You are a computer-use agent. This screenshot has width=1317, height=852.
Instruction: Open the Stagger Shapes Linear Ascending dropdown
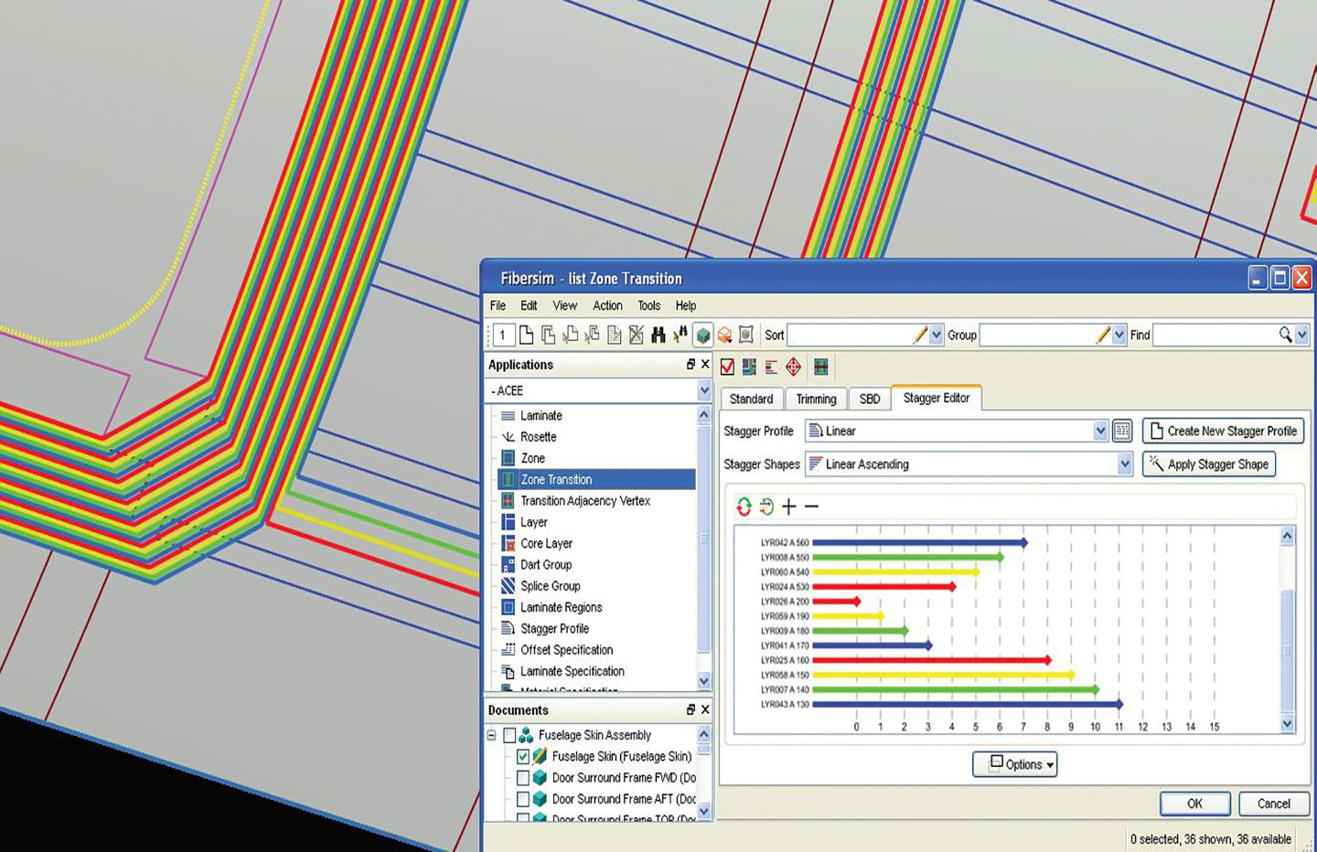click(1125, 464)
